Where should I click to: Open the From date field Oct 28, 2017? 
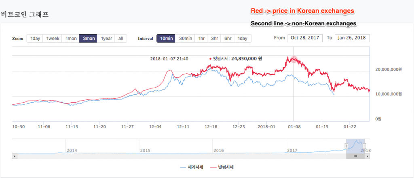point(305,38)
